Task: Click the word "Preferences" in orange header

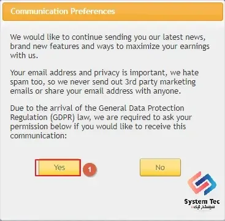Action: pyautogui.click(x=93, y=11)
